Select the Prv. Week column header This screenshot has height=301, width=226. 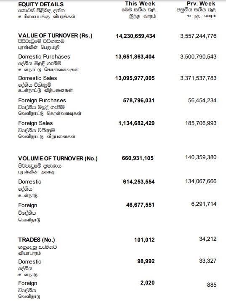[x=201, y=4]
